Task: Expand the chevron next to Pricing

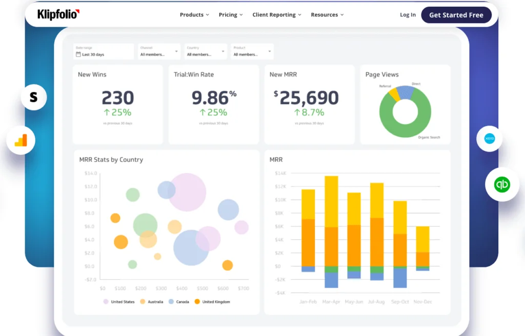Action: (241, 15)
